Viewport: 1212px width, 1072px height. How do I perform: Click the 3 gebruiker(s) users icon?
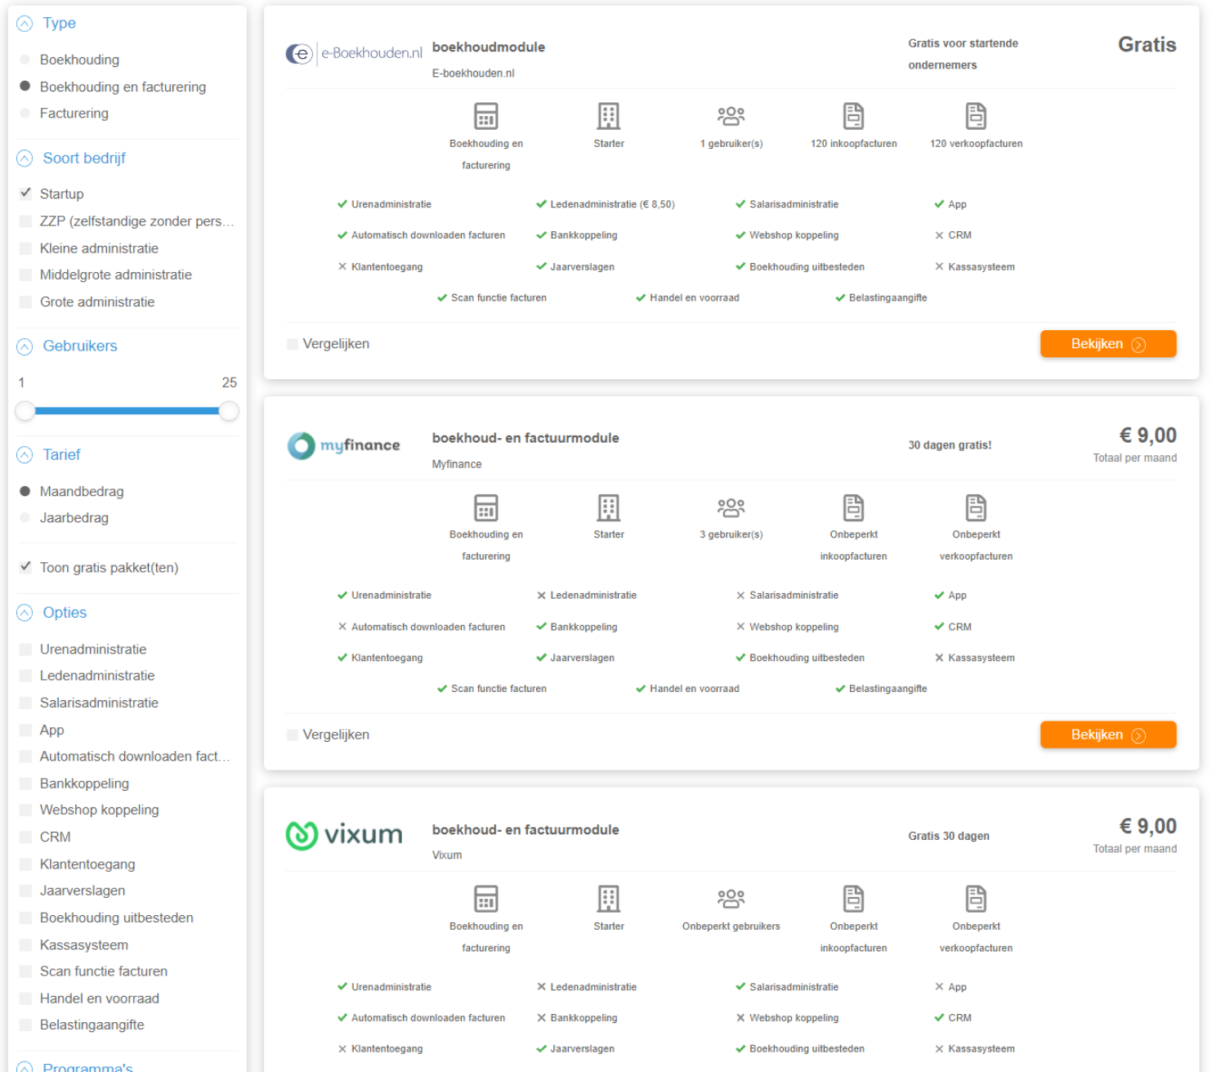(731, 507)
